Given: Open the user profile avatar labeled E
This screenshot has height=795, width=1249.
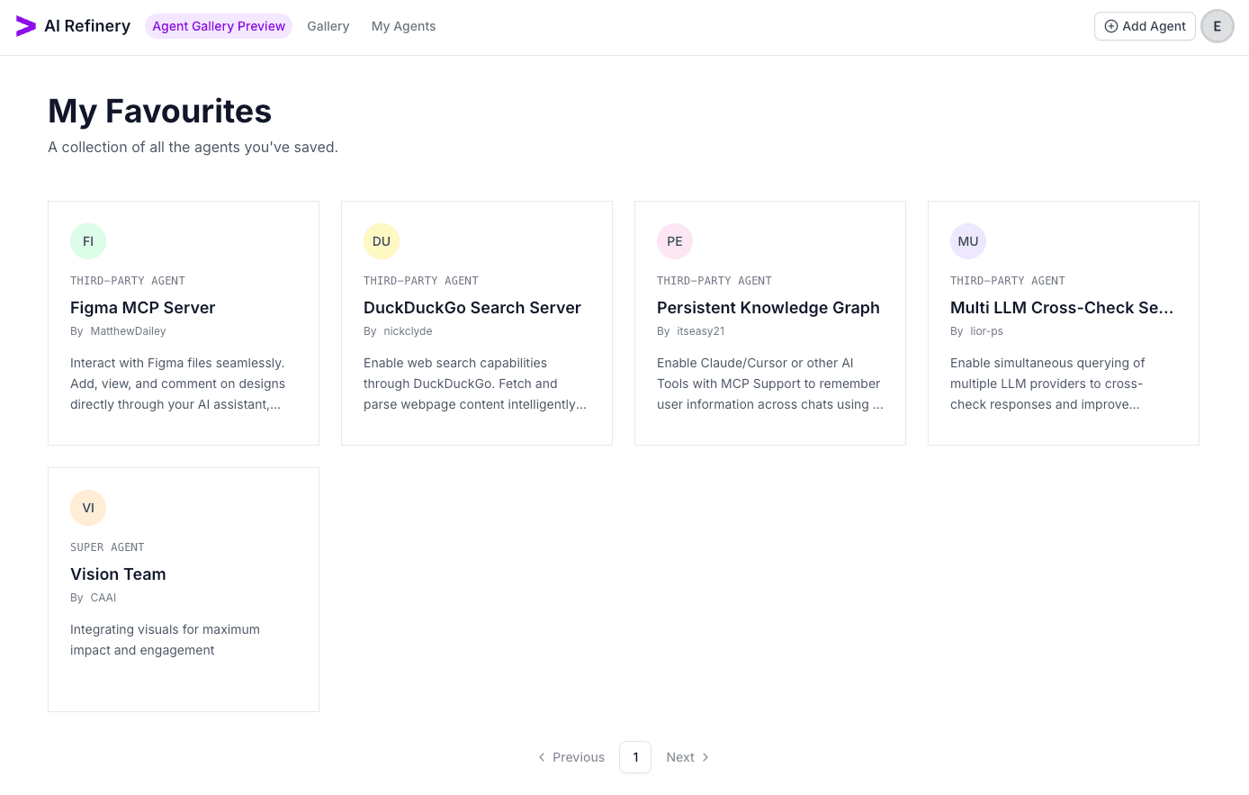Looking at the screenshot, I should coord(1218,26).
